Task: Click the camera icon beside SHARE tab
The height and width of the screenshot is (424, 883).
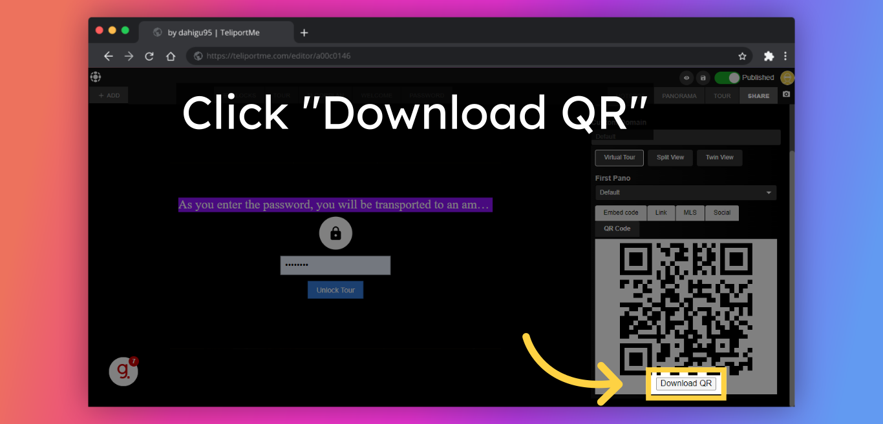Action: (x=786, y=94)
